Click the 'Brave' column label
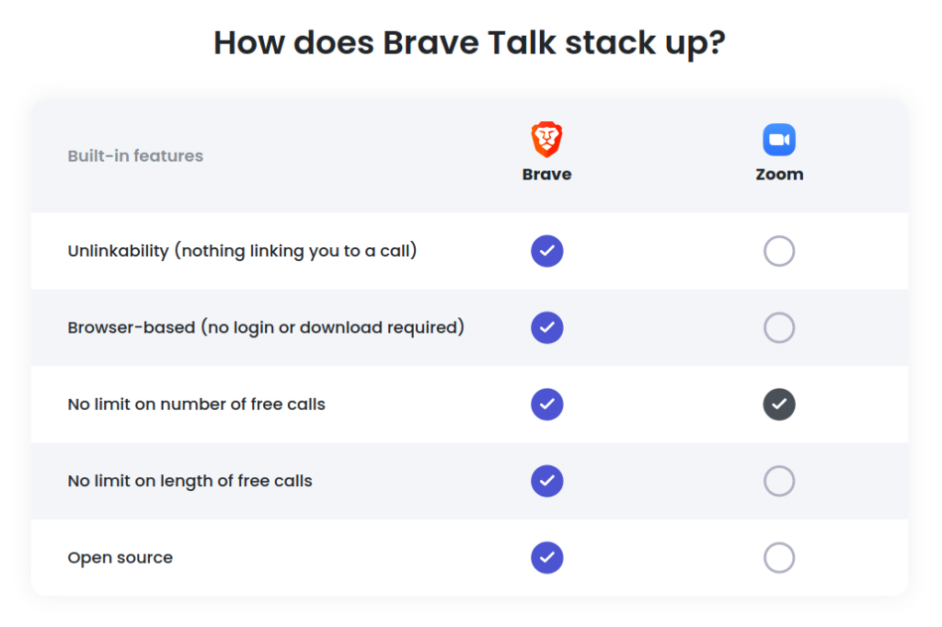Viewport: 942px width, 627px height. 546,174
